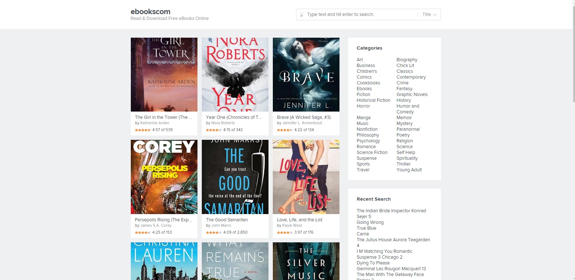Open Persepolis Rising book cover
The image size is (575, 280).
click(x=164, y=177)
